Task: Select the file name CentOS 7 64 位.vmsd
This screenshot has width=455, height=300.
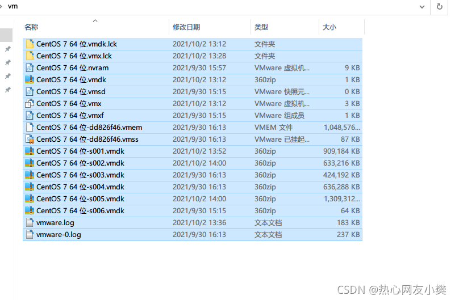Action: pos(71,91)
